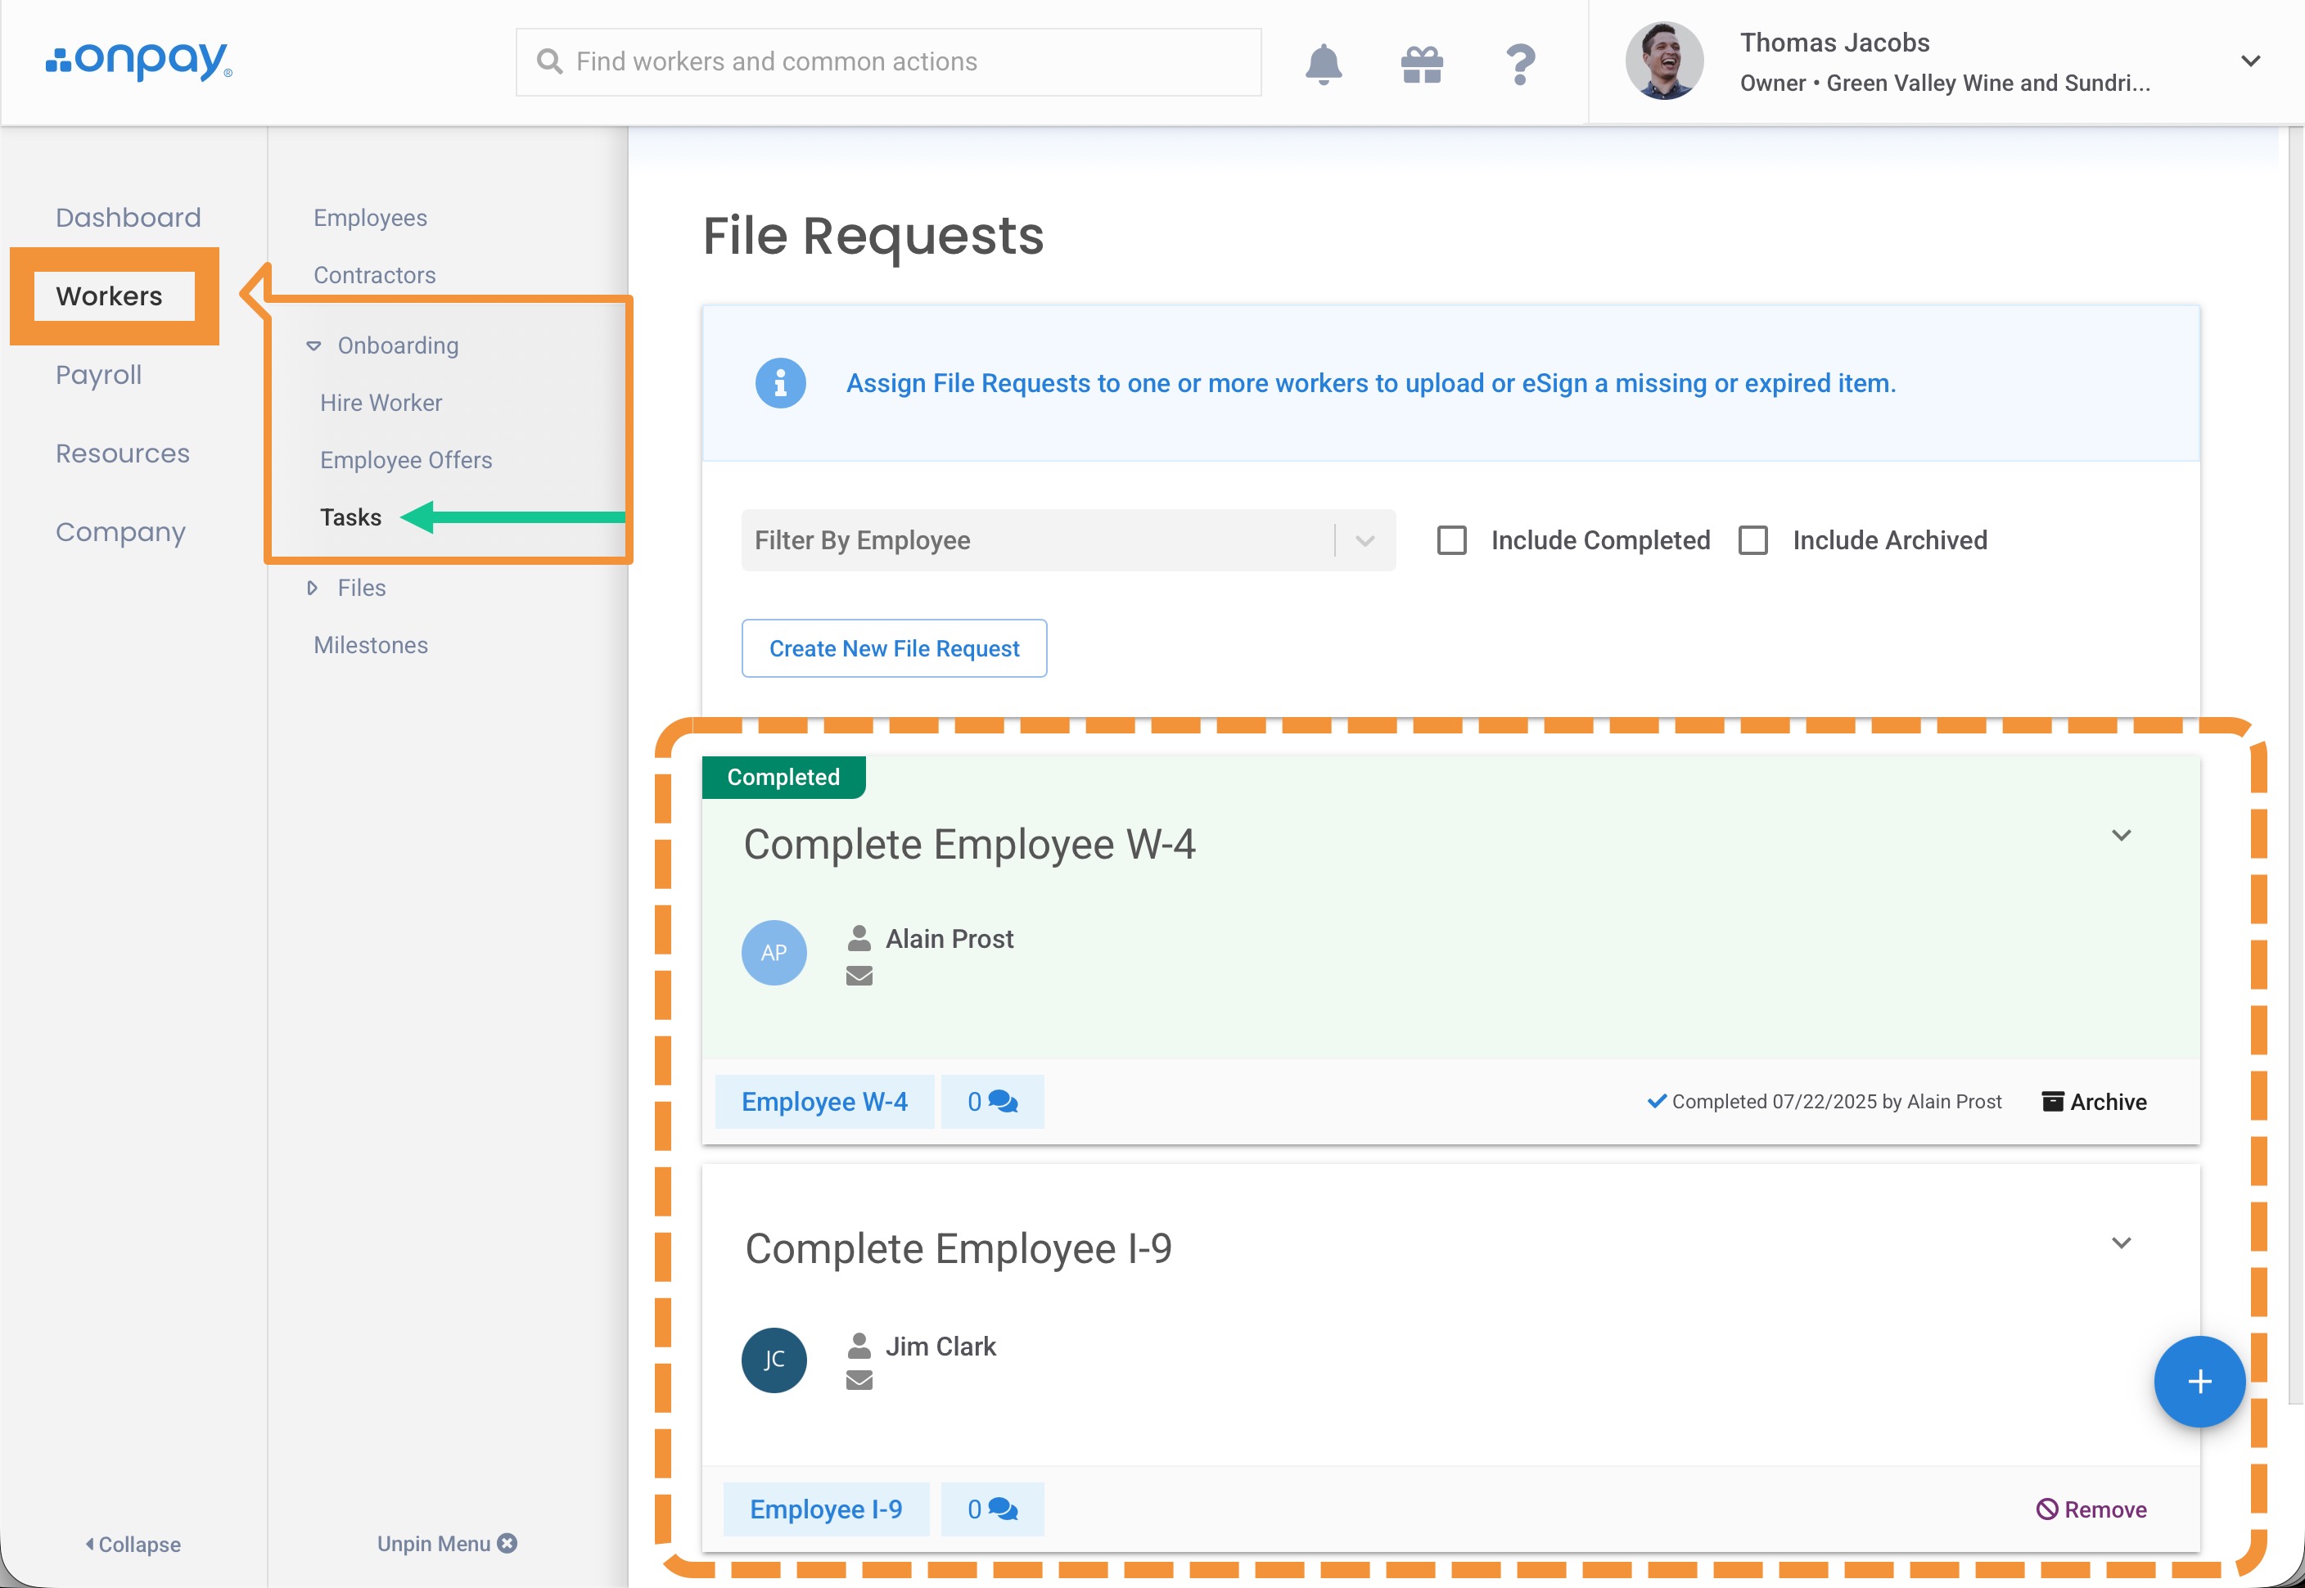The image size is (2305, 1588).
Task: Open Employee Offers menu item
Action: [406, 460]
